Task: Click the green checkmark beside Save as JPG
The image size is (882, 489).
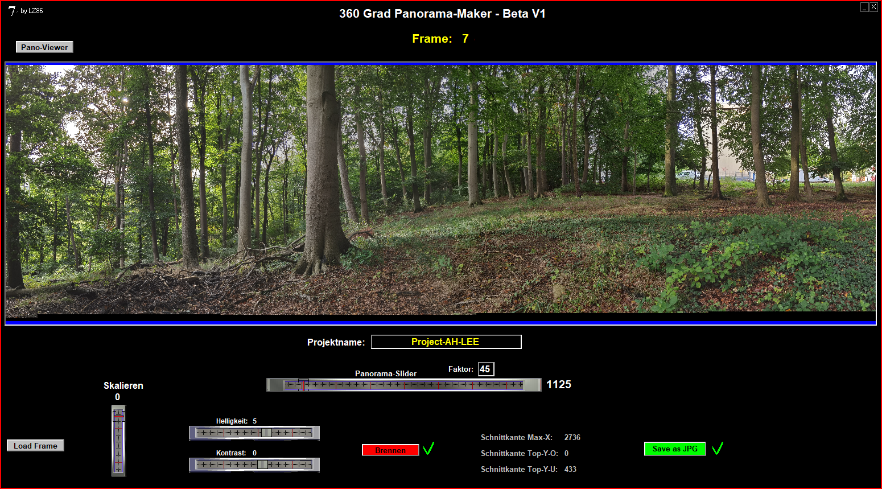Action: point(718,449)
